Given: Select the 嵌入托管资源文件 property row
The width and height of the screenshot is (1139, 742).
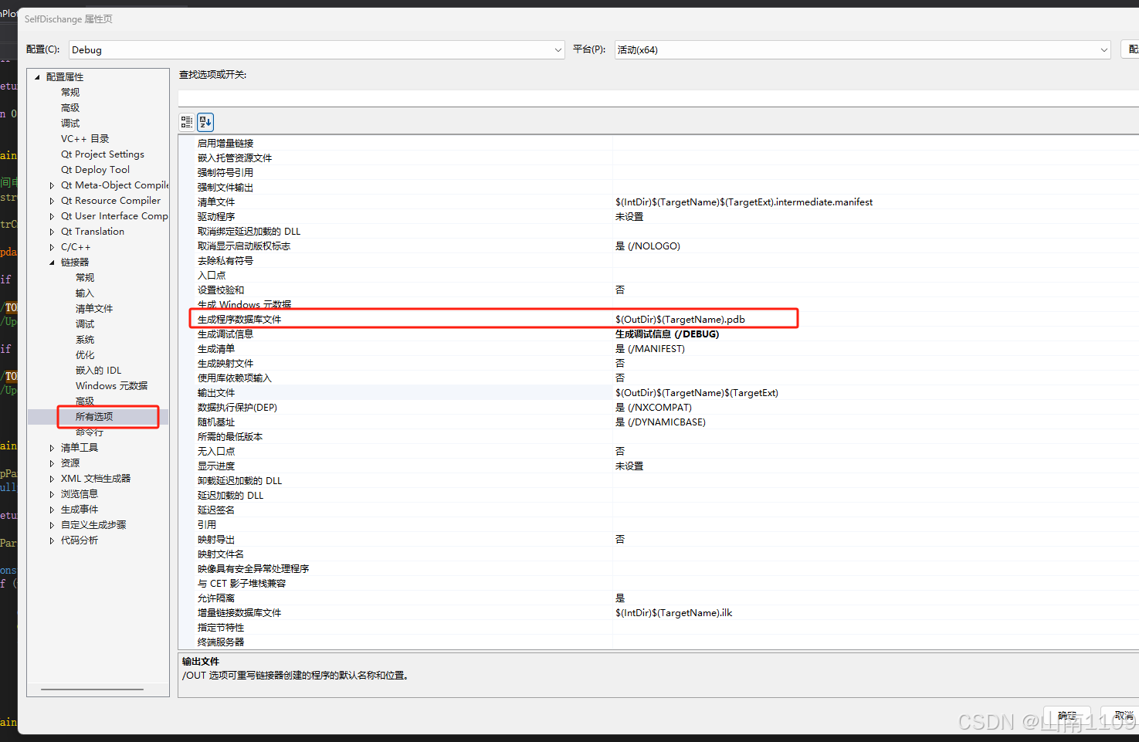Looking at the screenshot, I should click(658, 158).
